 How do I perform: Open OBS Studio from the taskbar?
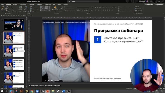click(69, 91)
